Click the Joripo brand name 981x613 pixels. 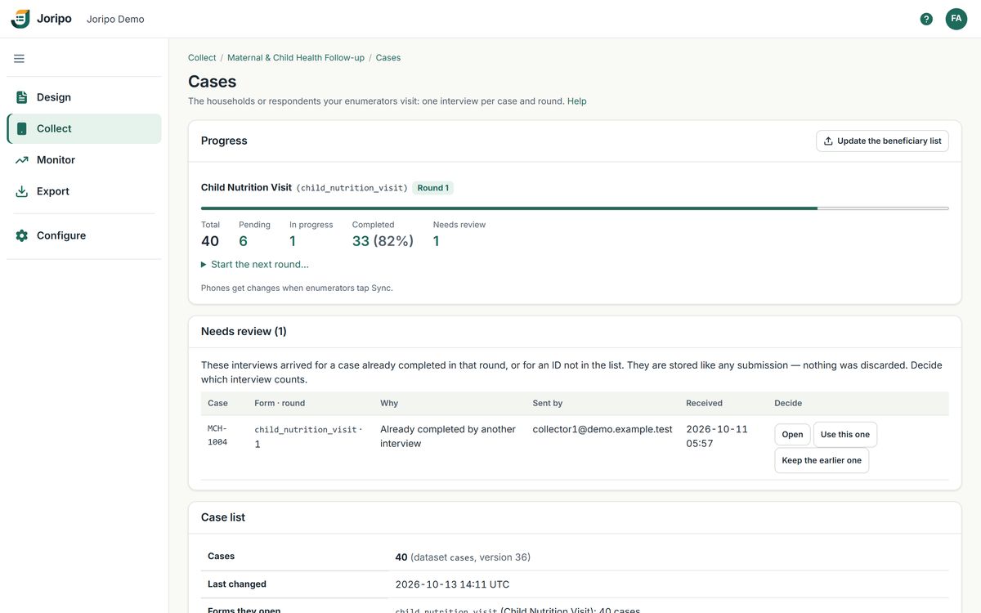(54, 19)
